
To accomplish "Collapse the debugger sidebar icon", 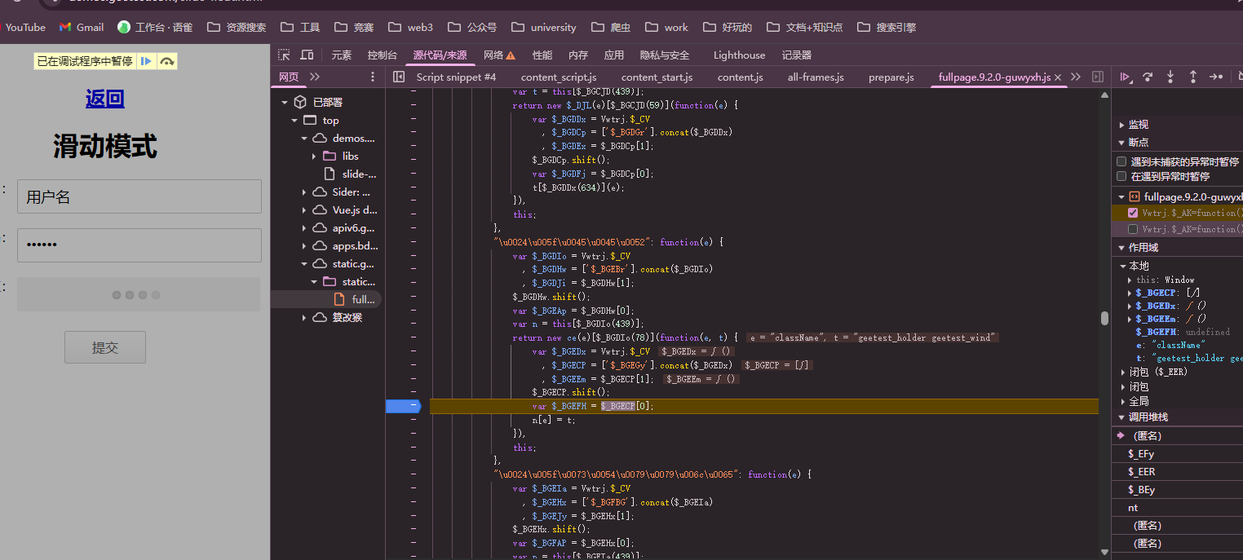I will 1098,77.
